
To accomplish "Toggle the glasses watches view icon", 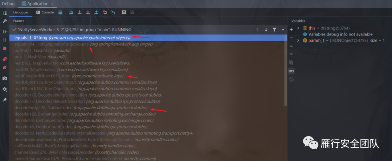I will click(x=291, y=71).
